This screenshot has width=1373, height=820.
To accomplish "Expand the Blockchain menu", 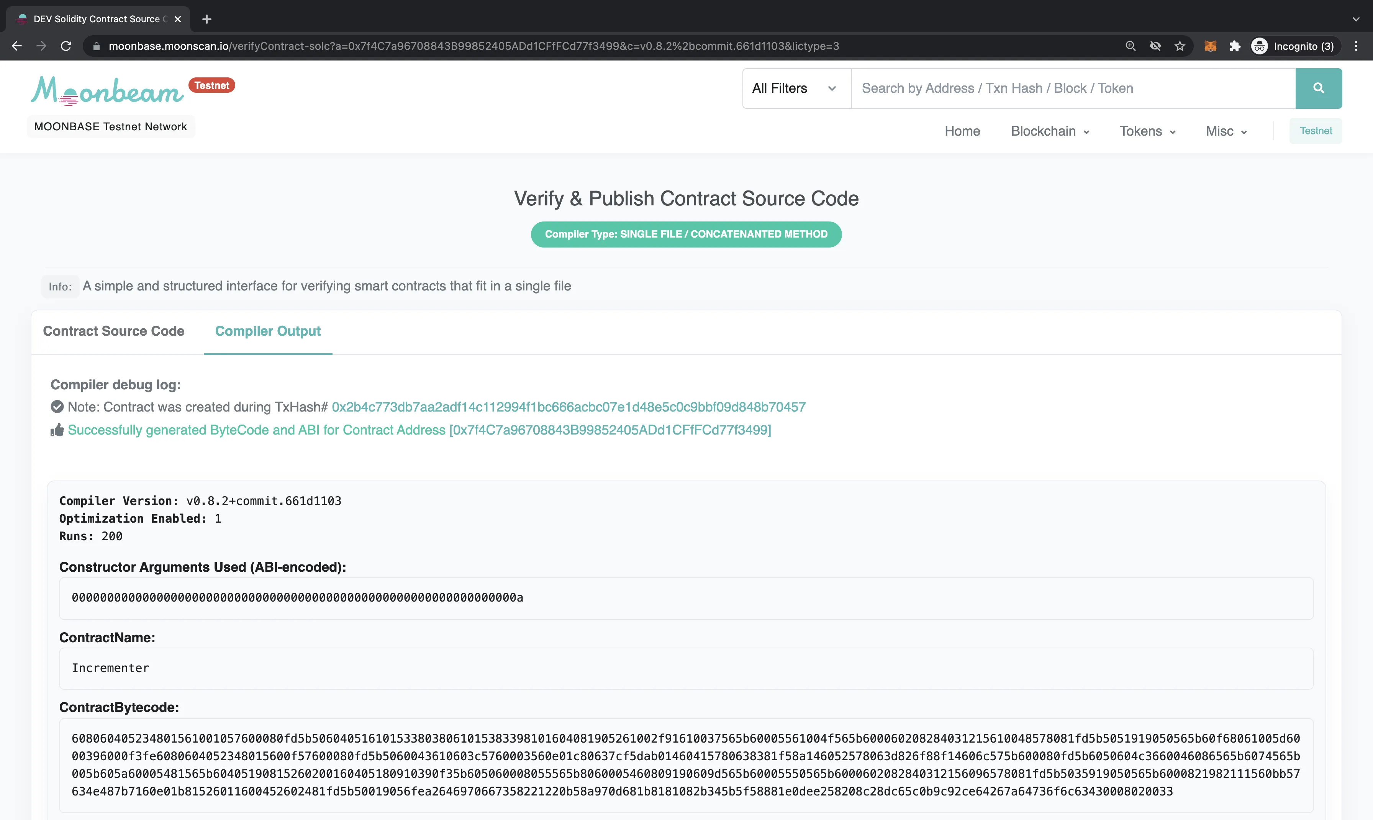I will coord(1050,131).
